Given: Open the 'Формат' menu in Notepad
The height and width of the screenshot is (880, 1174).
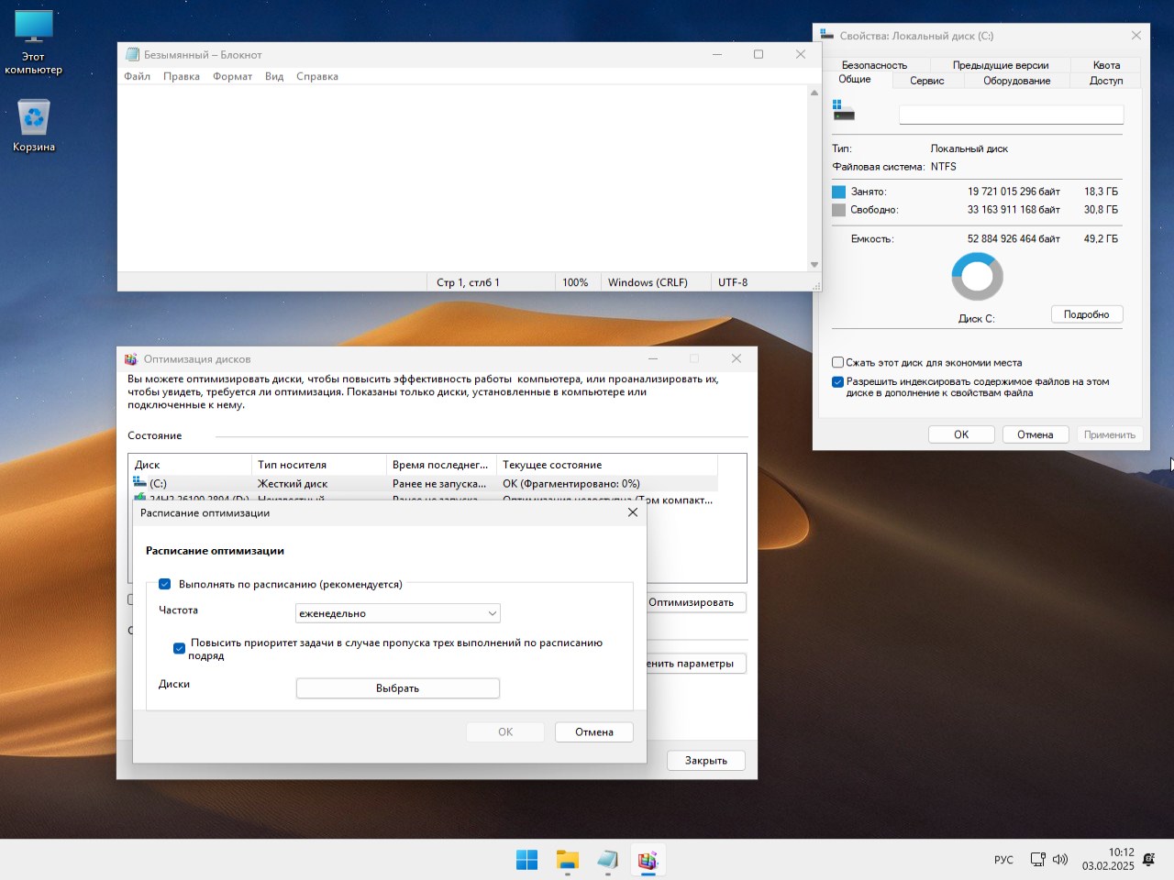Looking at the screenshot, I should [232, 77].
